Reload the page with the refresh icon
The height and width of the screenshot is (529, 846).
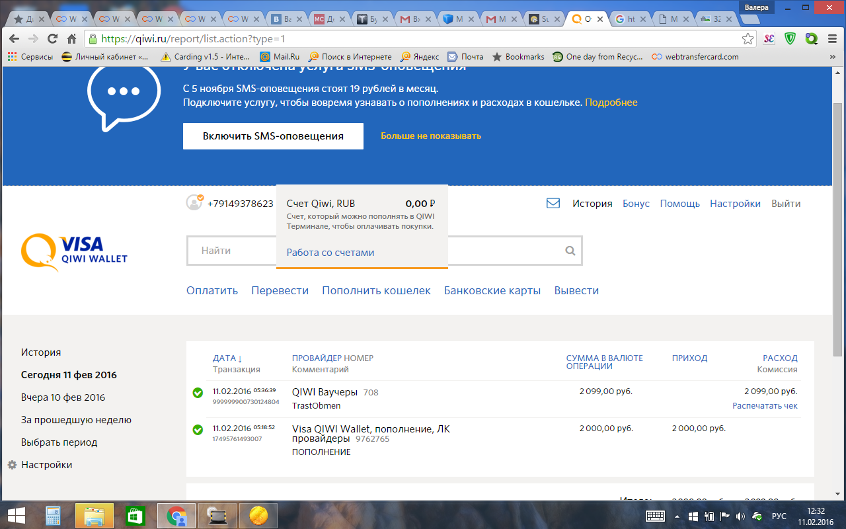[53, 38]
